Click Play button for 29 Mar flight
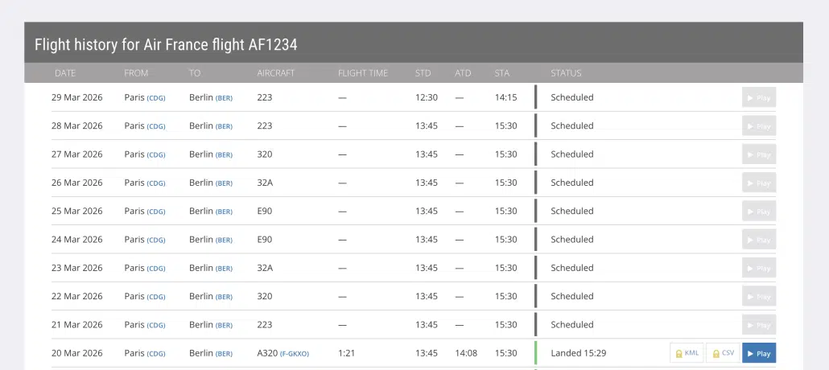 click(759, 97)
